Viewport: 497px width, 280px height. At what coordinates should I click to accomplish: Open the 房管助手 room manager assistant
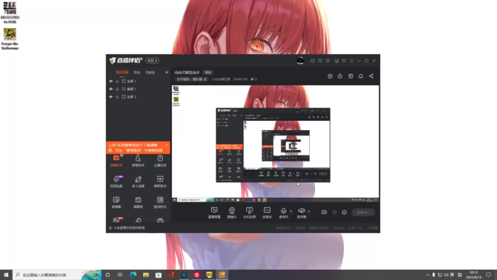pos(138,161)
